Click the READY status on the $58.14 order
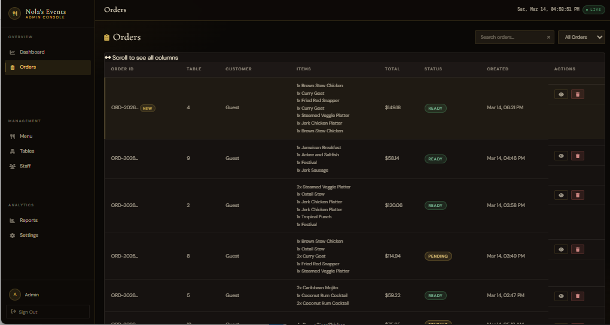The width and height of the screenshot is (610, 325). 435,159
